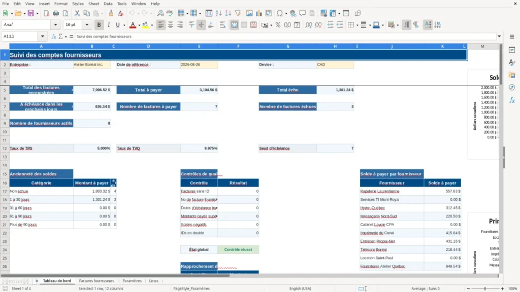Open the Insert Chart tool
Image resolution: width=520 pixels, height=292 pixels.
258,13
